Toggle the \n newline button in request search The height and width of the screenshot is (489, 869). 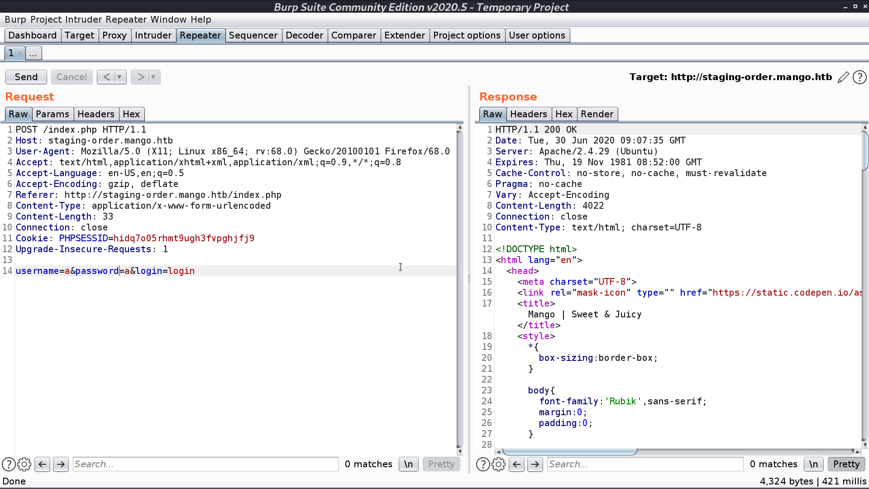tap(408, 464)
